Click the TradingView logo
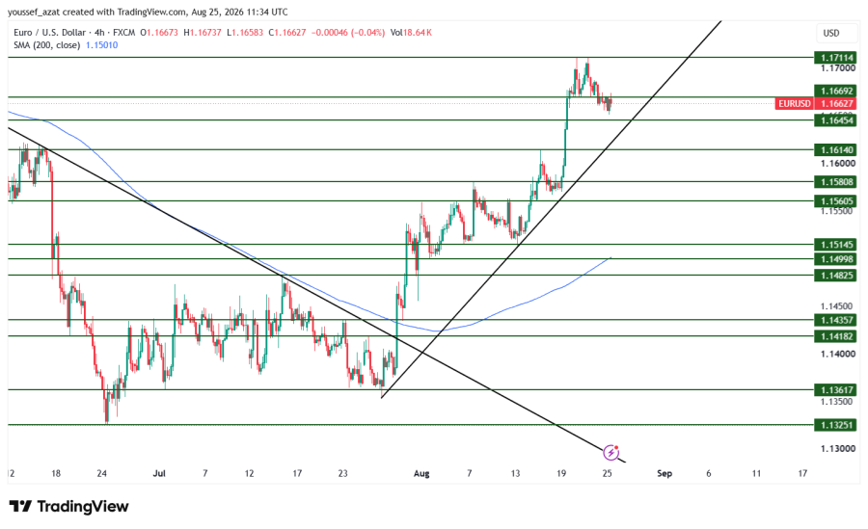Screen dimensions: 868x529 [x=68, y=506]
